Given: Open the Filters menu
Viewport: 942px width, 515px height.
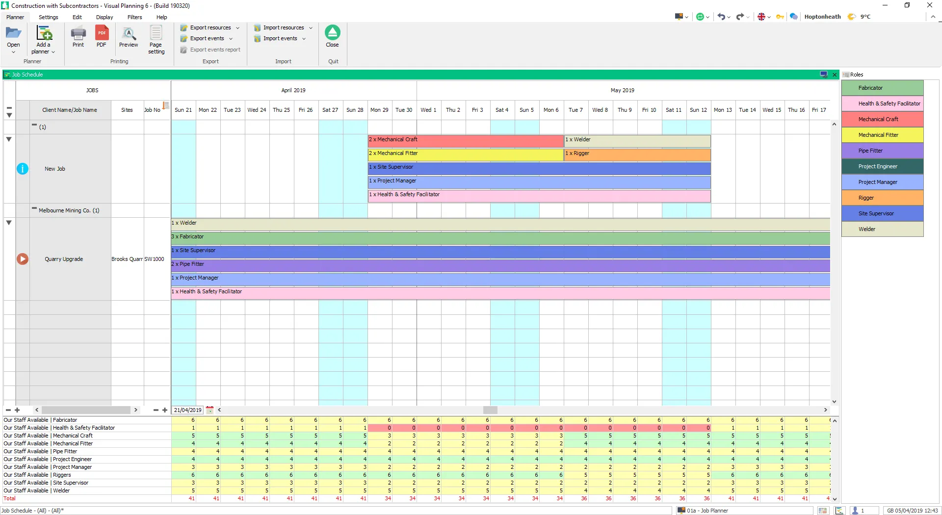Looking at the screenshot, I should click(x=134, y=17).
